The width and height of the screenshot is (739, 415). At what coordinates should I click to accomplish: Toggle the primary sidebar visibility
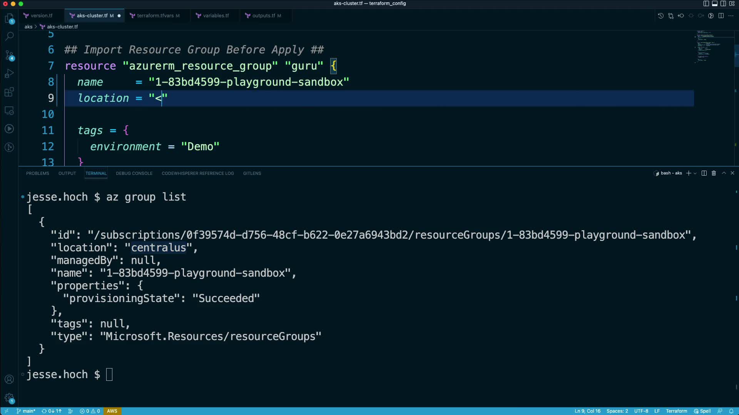[706, 3]
